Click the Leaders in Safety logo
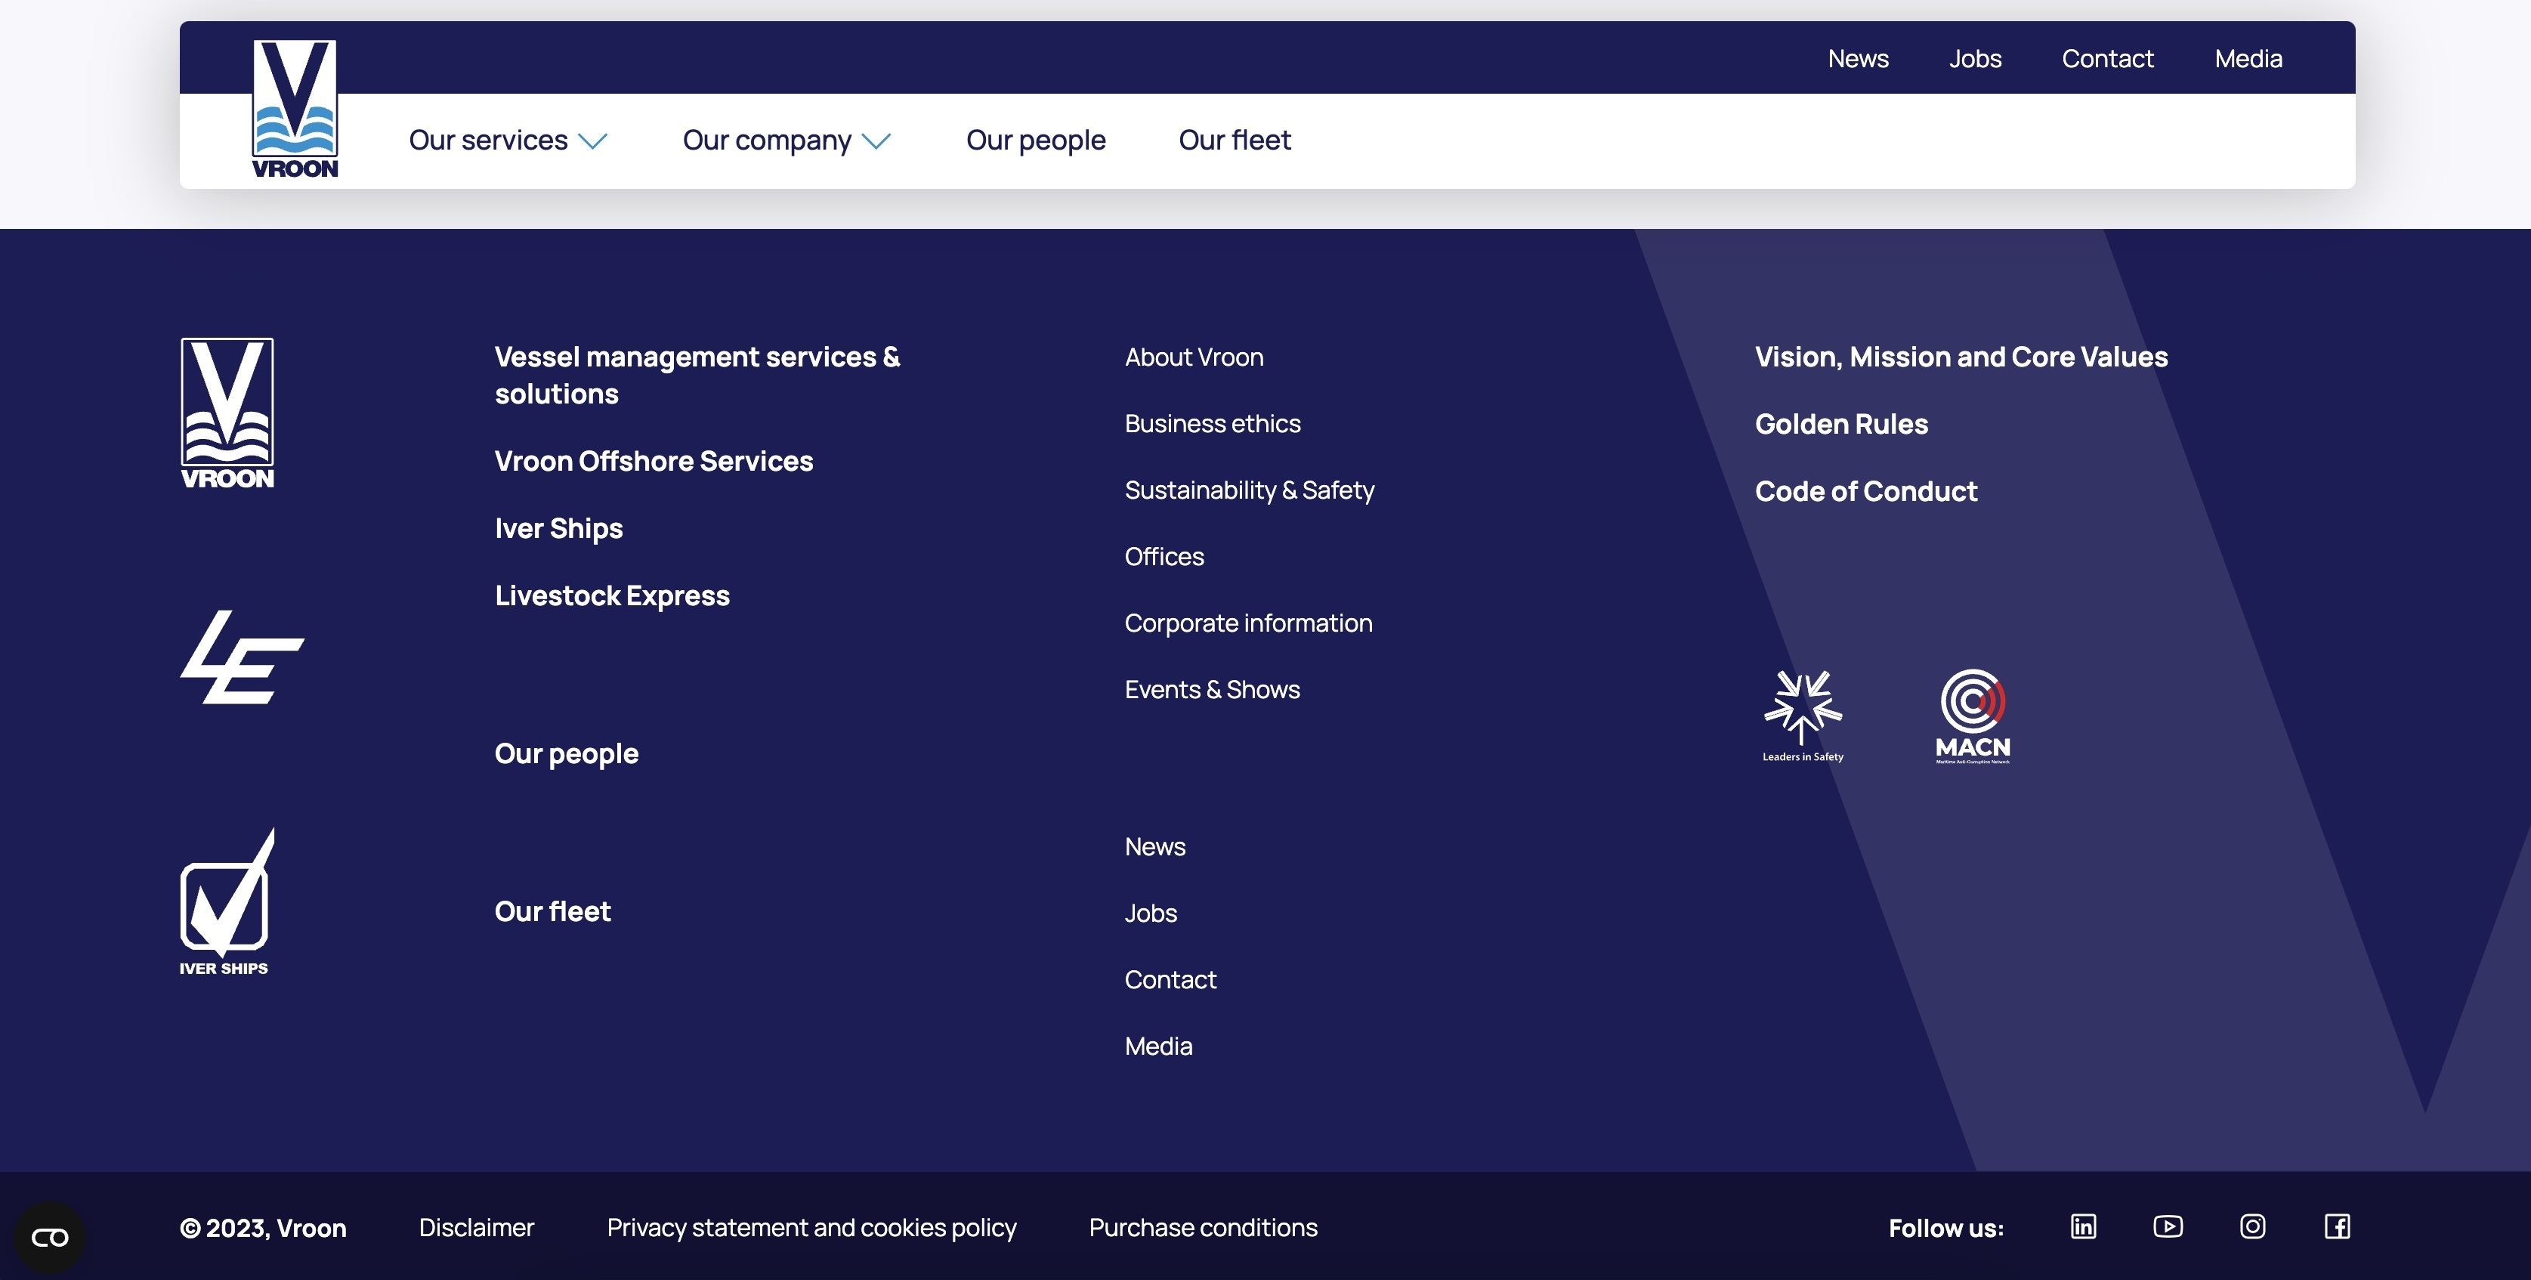The width and height of the screenshot is (2531, 1280). coord(1803,716)
